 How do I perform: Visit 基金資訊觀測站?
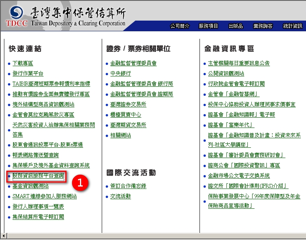[x=30, y=186]
